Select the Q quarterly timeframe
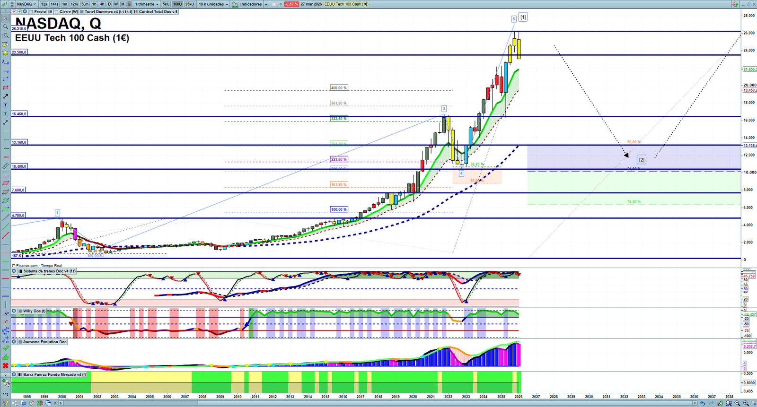This screenshot has width=757, height=407. tap(129, 4)
